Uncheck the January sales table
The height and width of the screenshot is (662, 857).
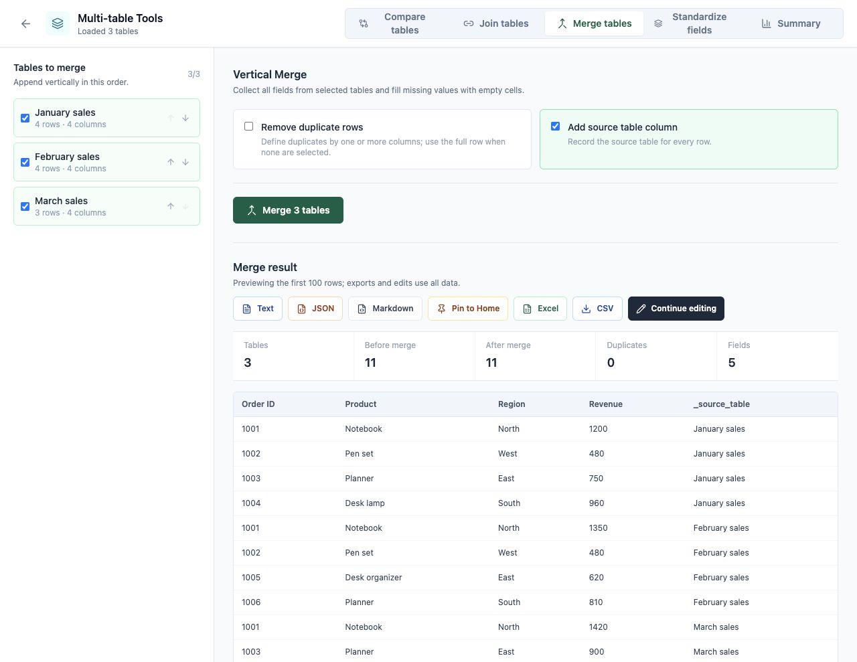pos(25,118)
